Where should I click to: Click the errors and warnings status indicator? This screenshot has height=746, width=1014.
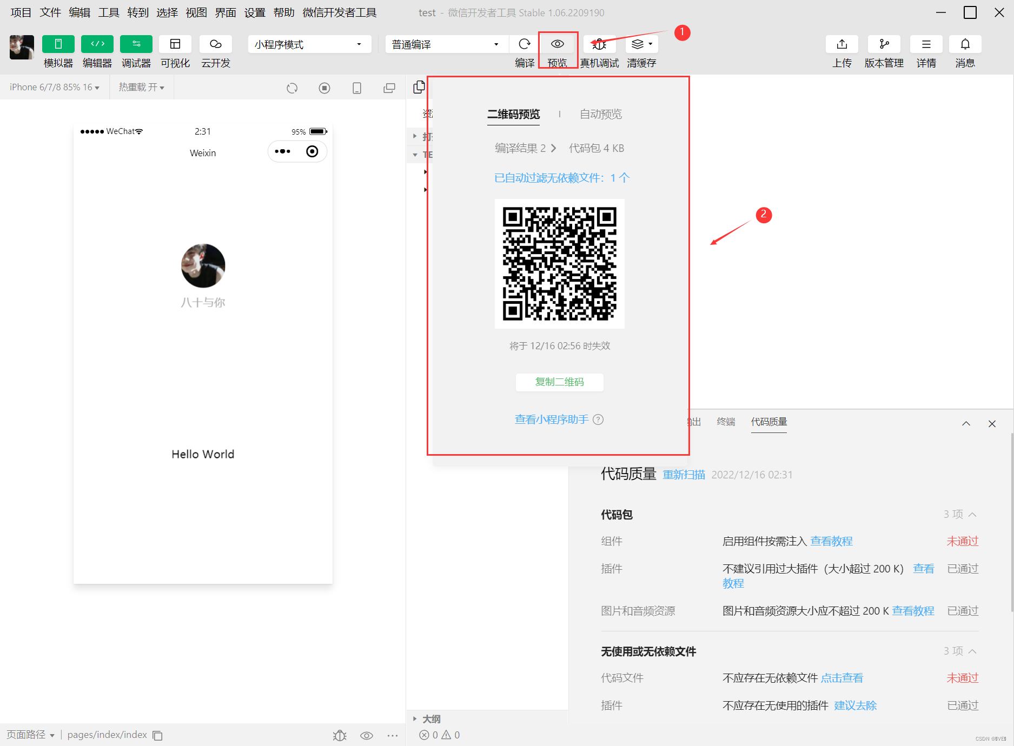[x=439, y=735]
